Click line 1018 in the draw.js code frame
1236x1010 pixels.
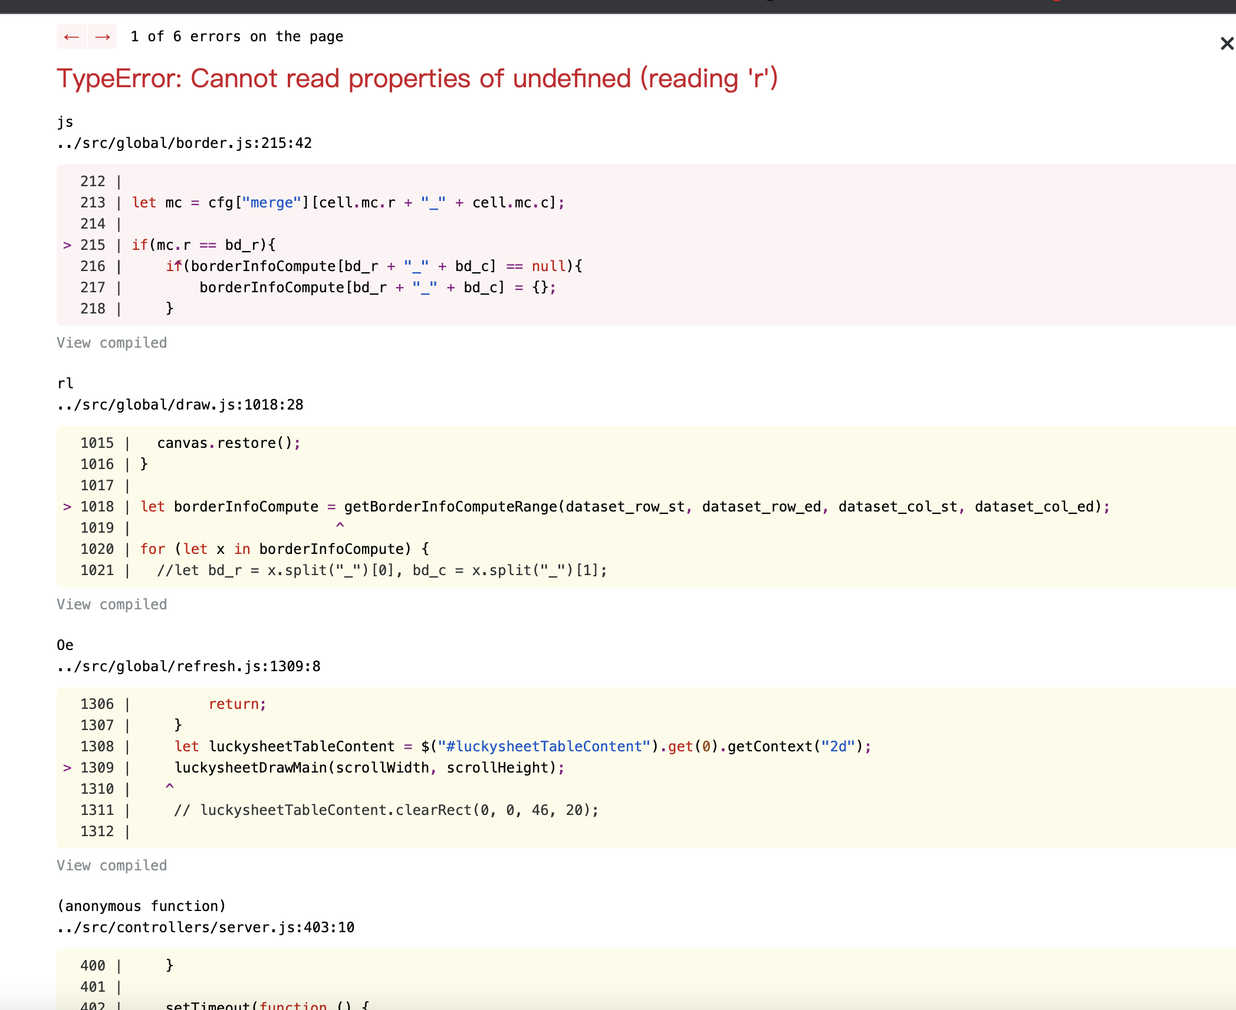click(413, 506)
